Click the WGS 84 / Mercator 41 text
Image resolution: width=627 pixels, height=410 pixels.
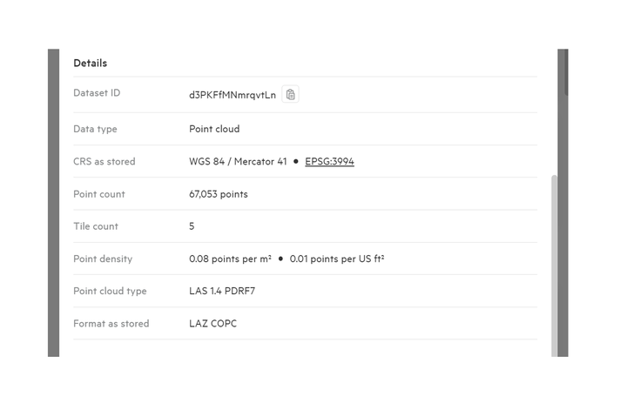pos(238,161)
